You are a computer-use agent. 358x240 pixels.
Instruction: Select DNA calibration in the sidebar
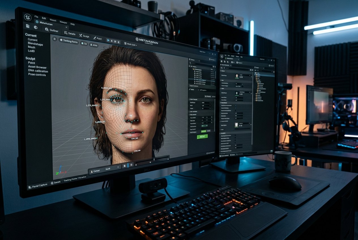38,71
